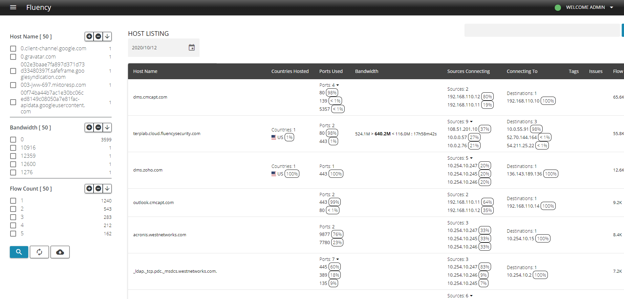Screen dimensions: 624x299
Task: Sort by Sources Connecting column header
Action: (468, 71)
